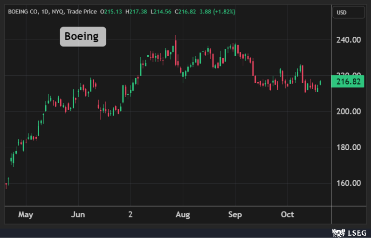371x238 pixels.
Task: Click the 160.00 price axis label
Action: (x=349, y=183)
